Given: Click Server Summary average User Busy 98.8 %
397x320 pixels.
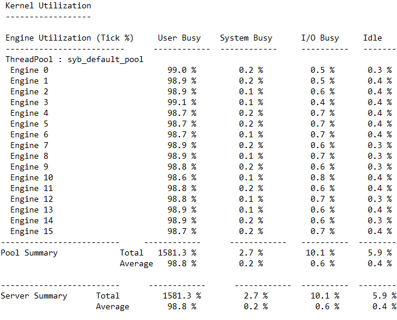Looking at the screenshot, I should coord(182,307).
